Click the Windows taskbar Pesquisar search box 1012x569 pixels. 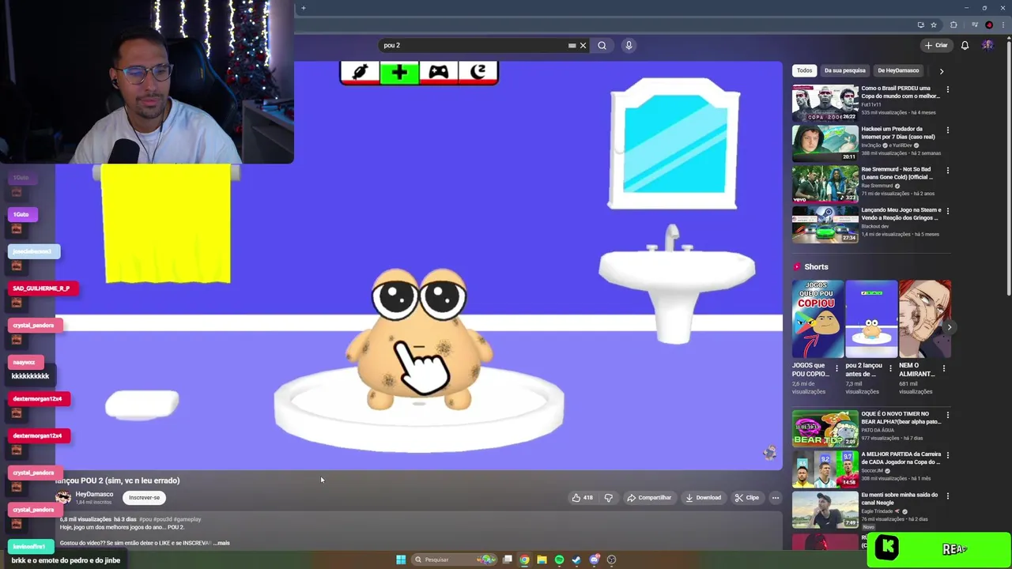pos(454,560)
